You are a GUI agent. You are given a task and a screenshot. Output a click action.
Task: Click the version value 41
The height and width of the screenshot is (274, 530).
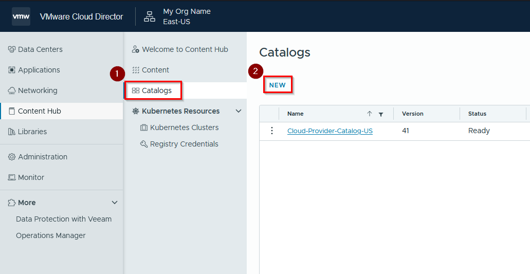tap(406, 131)
